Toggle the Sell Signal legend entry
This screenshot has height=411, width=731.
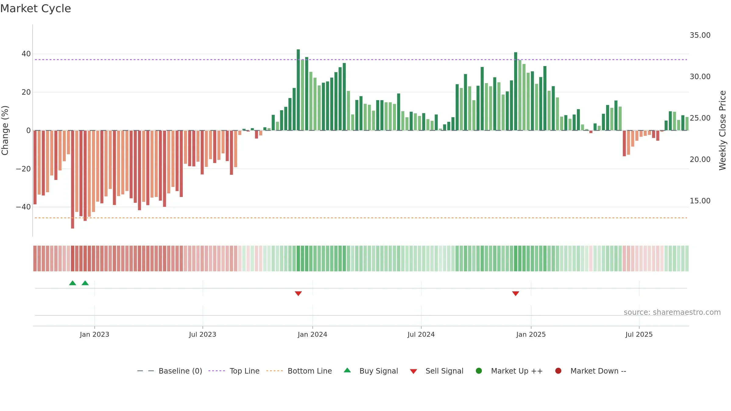pos(436,371)
